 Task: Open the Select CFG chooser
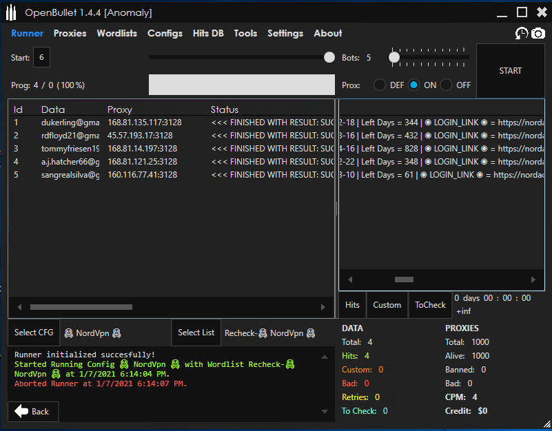(34, 333)
